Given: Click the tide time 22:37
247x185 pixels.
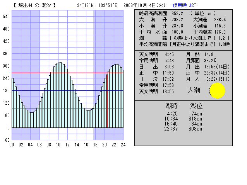Looking at the screenshot, I should 171,129.
